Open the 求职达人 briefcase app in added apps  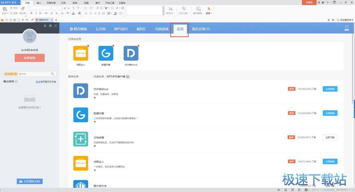click(81, 53)
